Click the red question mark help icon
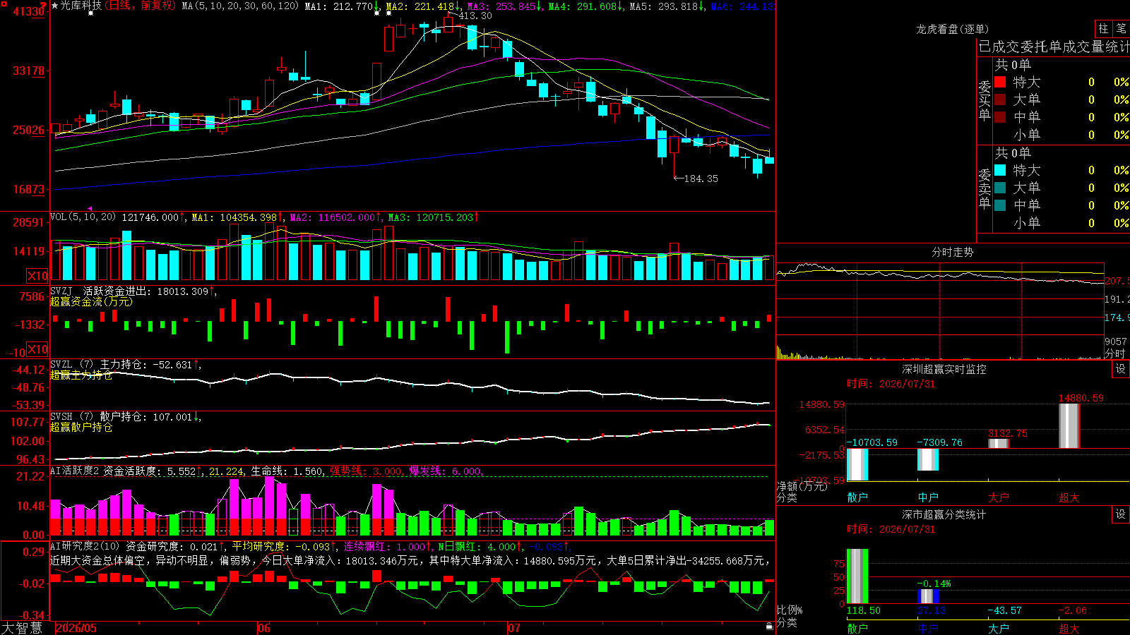The height and width of the screenshot is (635, 1130). tap(44, 6)
